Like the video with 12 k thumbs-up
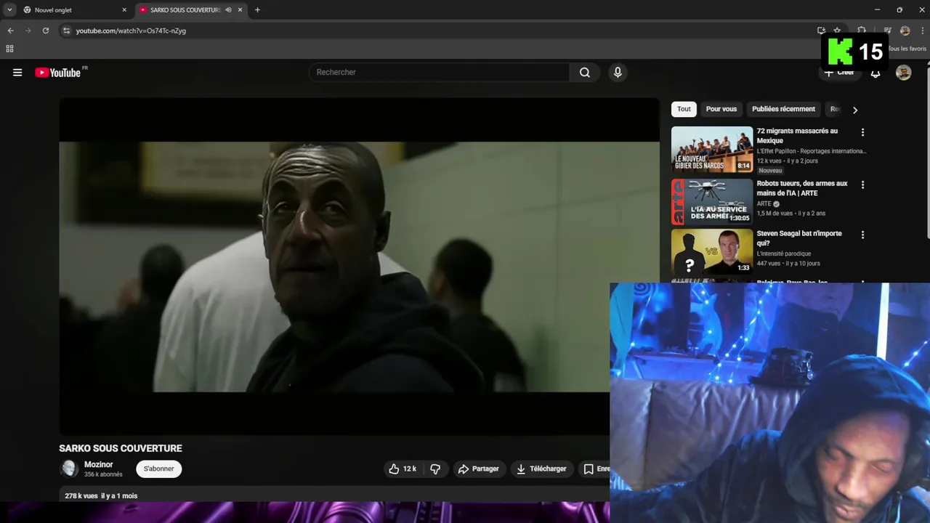 pos(404,469)
